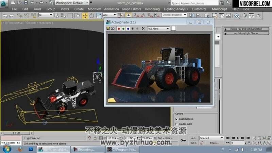Viewport: 272px width, 153px height.
Task: Open the key filter Selected dropdown
Action: coord(211,138)
